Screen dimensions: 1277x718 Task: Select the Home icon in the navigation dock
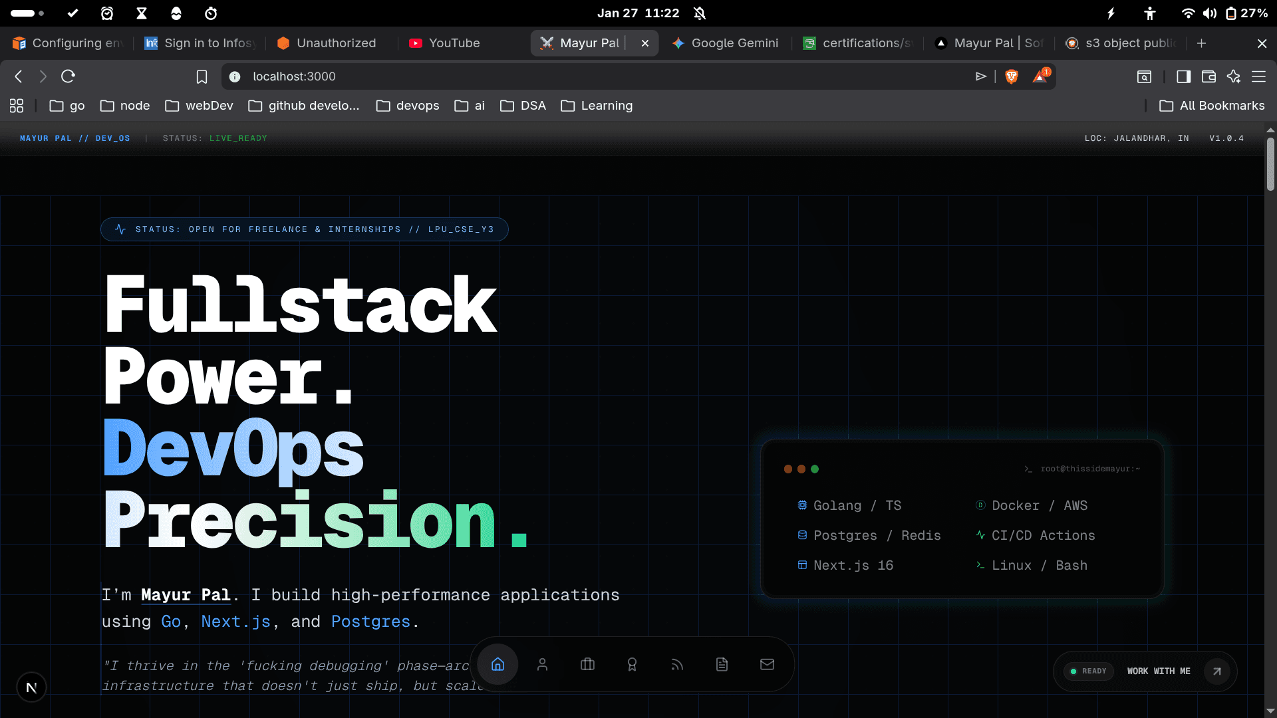pyautogui.click(x=497, y=664)
